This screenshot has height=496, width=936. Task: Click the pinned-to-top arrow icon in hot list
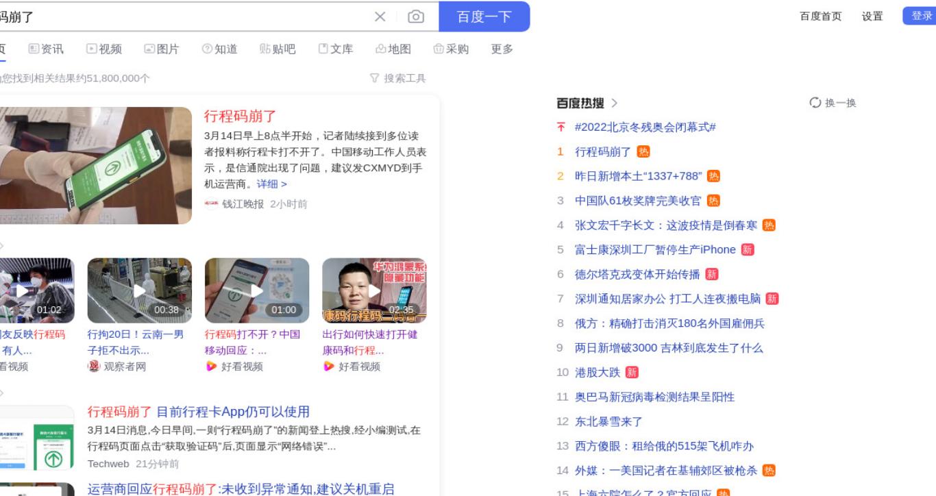tap(561, 127)
